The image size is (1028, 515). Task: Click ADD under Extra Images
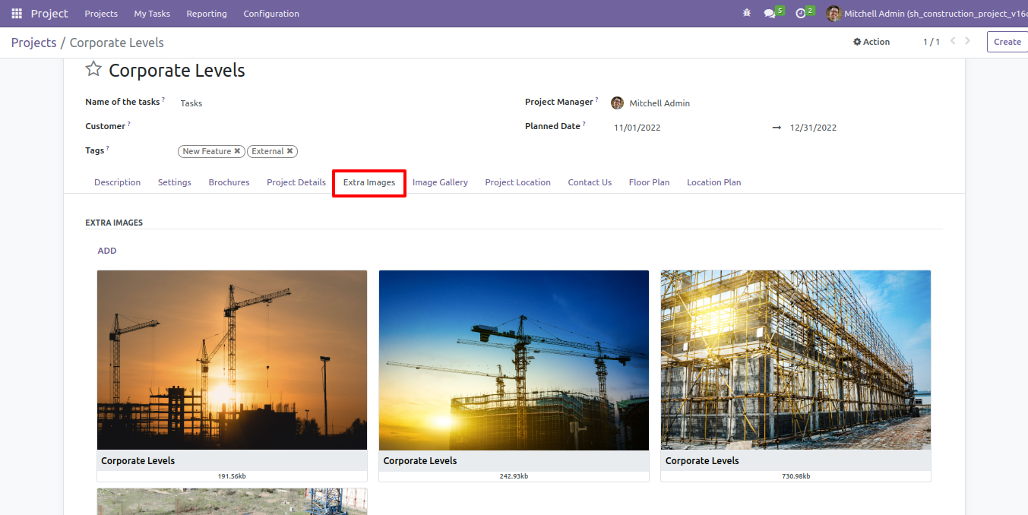click(x=107, y=251)
